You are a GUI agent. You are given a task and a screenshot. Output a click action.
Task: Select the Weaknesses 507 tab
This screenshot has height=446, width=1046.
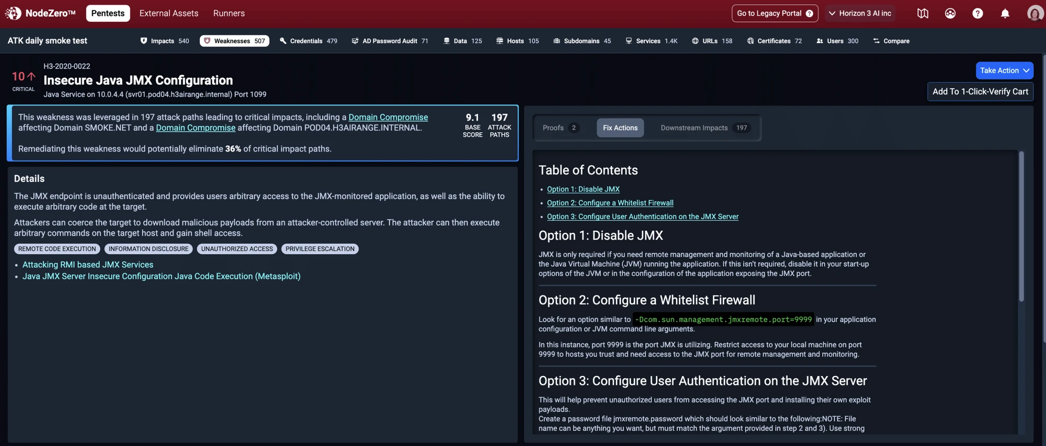click(234, 41)
